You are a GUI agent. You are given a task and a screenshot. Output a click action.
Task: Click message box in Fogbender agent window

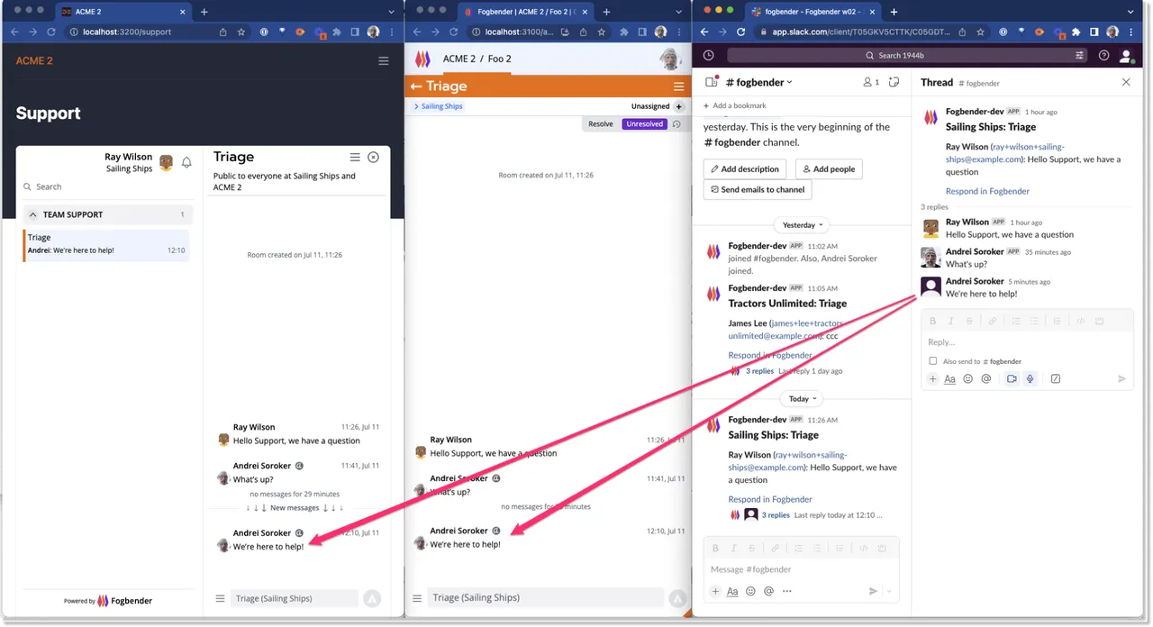tap(544, 598)
